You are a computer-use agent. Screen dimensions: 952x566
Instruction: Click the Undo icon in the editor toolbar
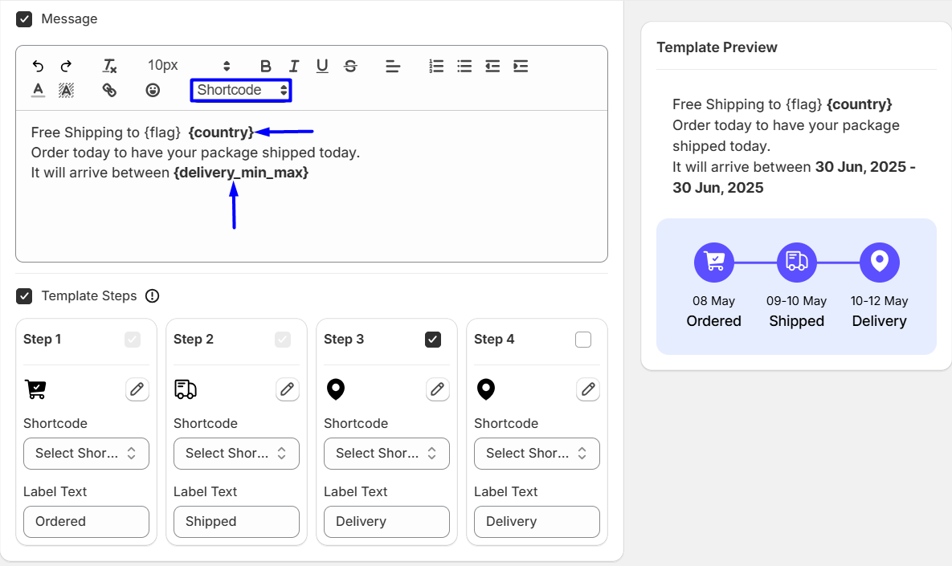pyautogui.click(x=37, y=66)
